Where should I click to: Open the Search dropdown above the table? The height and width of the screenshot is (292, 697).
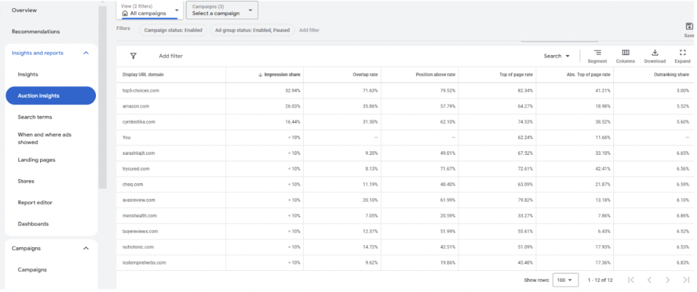click(556, 56)
